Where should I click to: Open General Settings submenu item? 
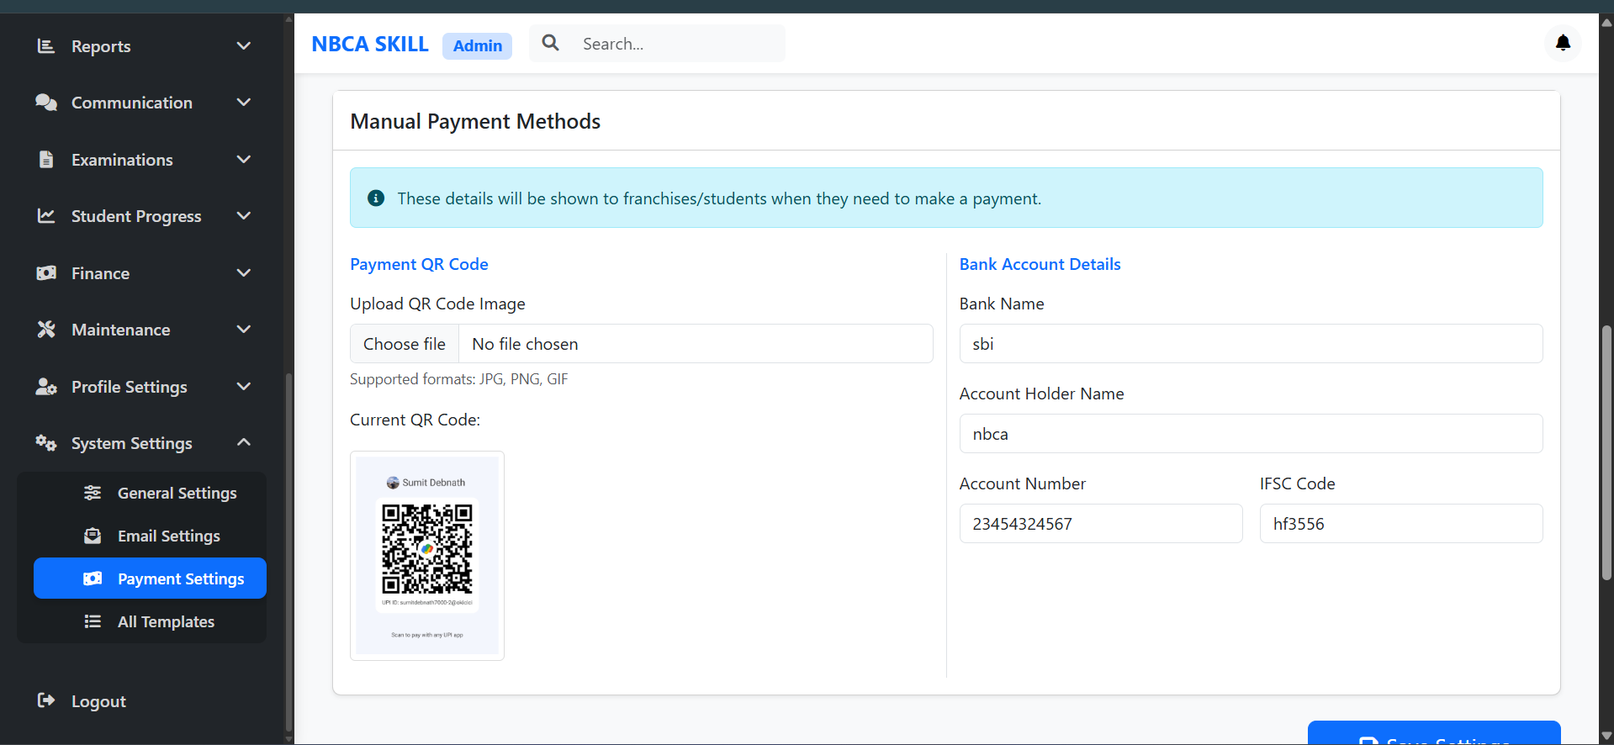click(x=150, y=493)
